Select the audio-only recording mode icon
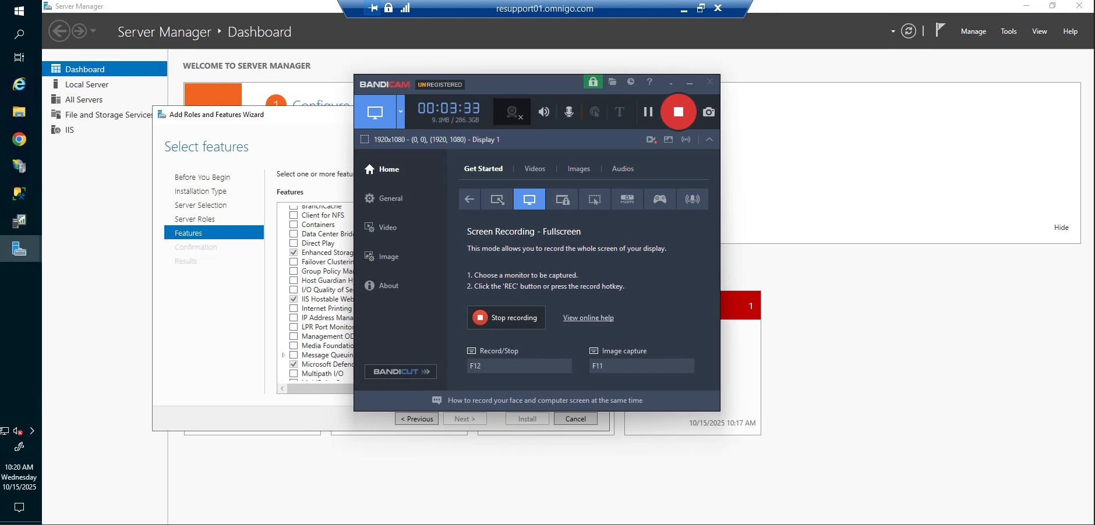Screen dimensions: 1095x525 tap(693, 199)
